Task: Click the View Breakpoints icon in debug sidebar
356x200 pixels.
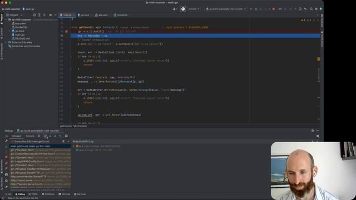Action: click(x=6, y=163)
